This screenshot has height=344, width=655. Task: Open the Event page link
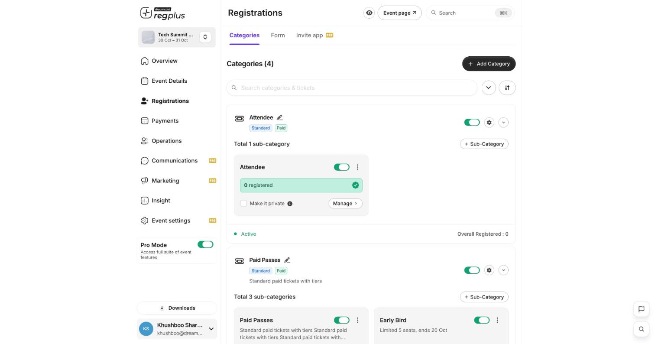click(399, 13)
